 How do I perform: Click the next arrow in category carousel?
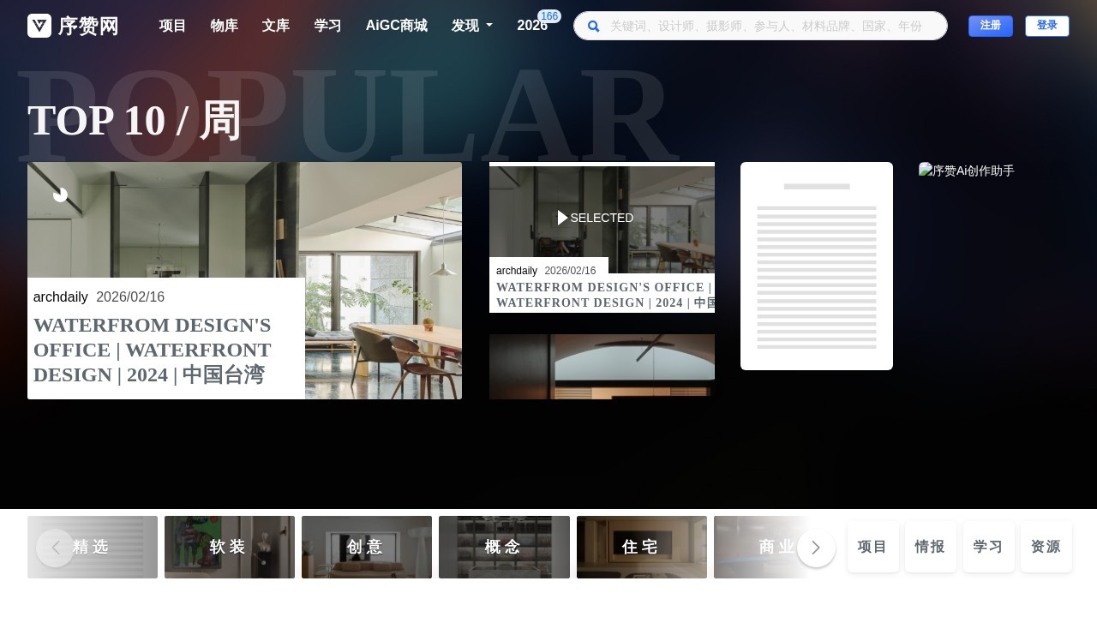[816, 548]
